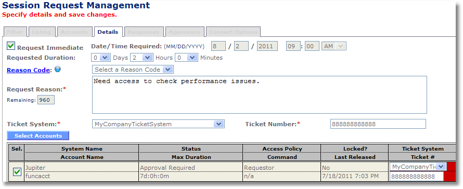Click the Ticket # column header
This screenshot has height=189, width=463.
point(423,157)
